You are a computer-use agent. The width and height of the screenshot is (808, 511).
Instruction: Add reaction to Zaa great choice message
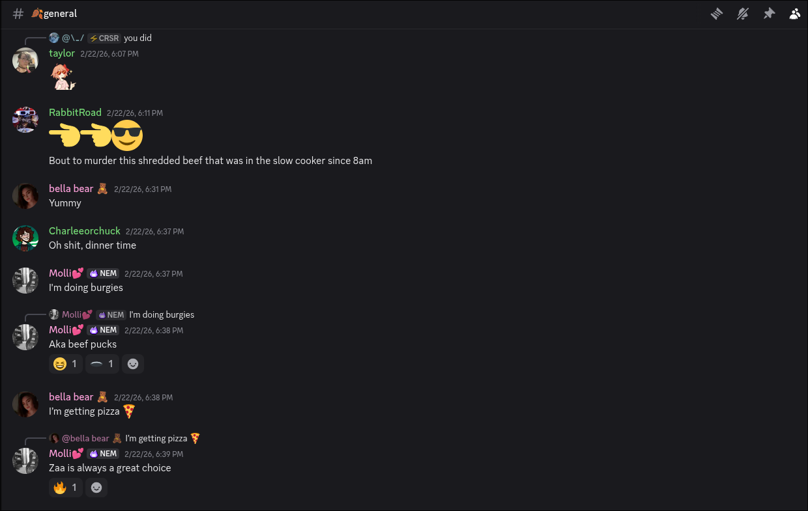click(x=96, y=488)
